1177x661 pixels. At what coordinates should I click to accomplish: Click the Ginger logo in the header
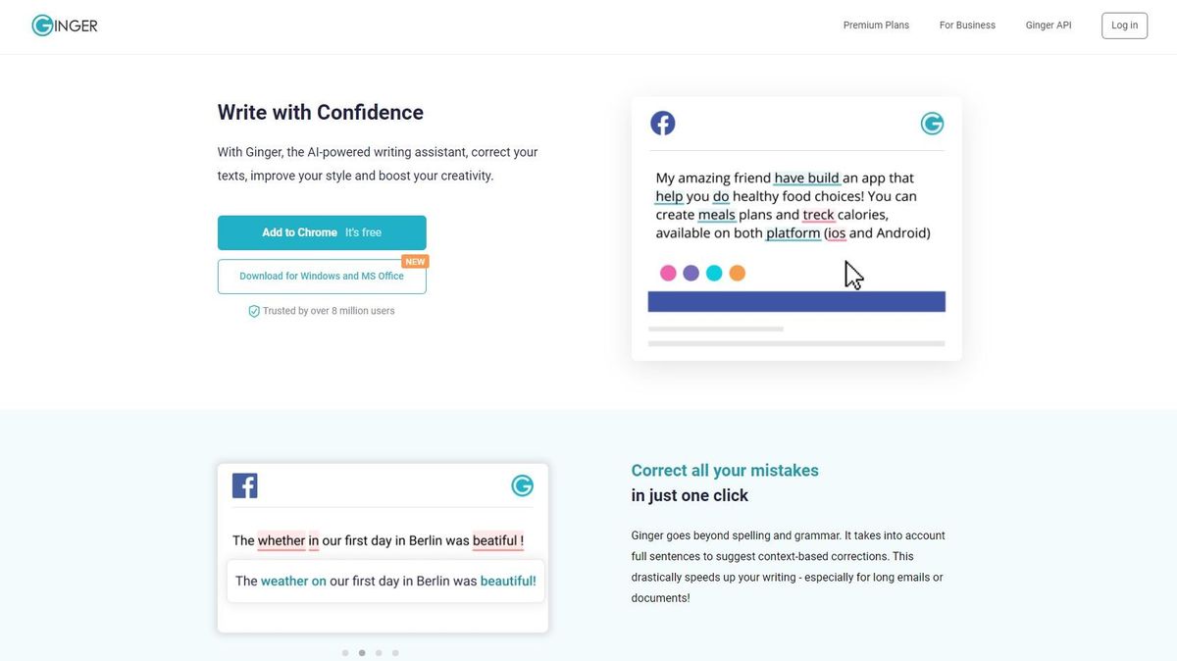64,25
